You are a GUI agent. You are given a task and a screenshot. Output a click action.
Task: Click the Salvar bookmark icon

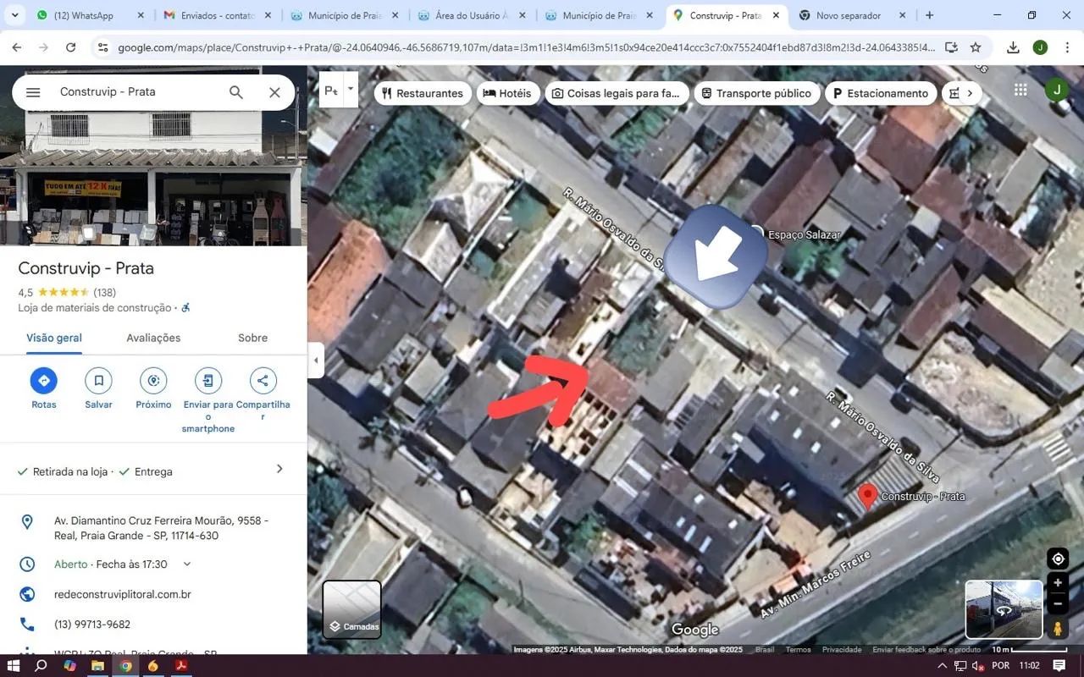point(98,381)
